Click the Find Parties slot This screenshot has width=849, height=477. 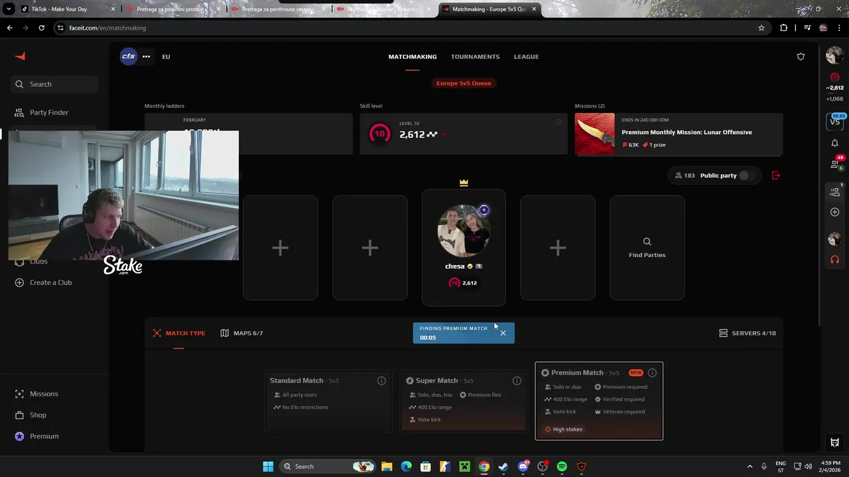click(x=647, y=248)
